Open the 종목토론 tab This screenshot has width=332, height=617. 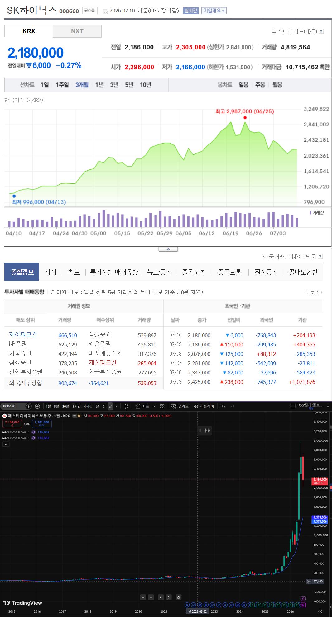point(229,272)
